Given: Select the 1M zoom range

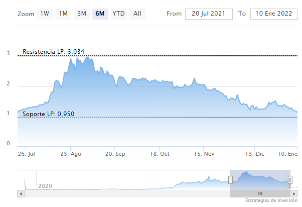Looking at the screenshot, I should pos(63,14).
